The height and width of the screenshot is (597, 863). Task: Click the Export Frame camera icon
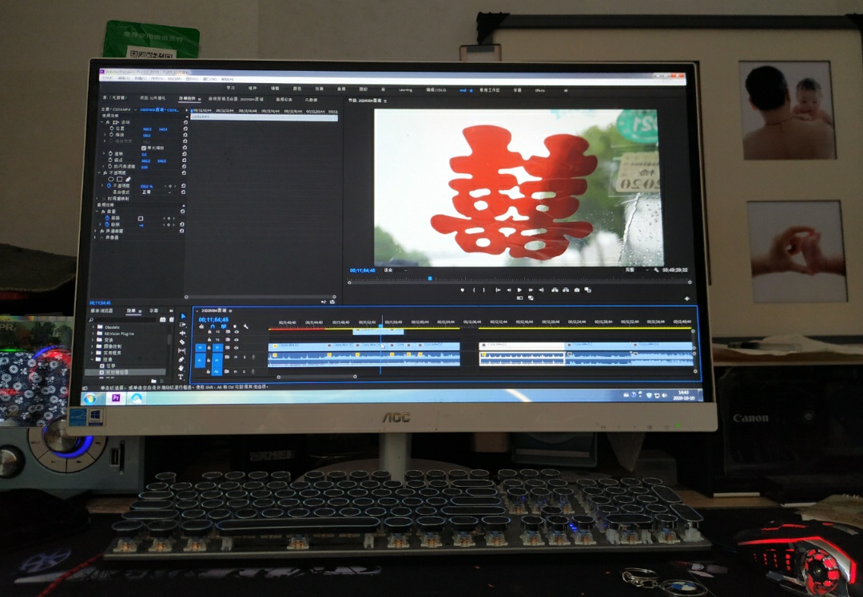tap(577, 290)
